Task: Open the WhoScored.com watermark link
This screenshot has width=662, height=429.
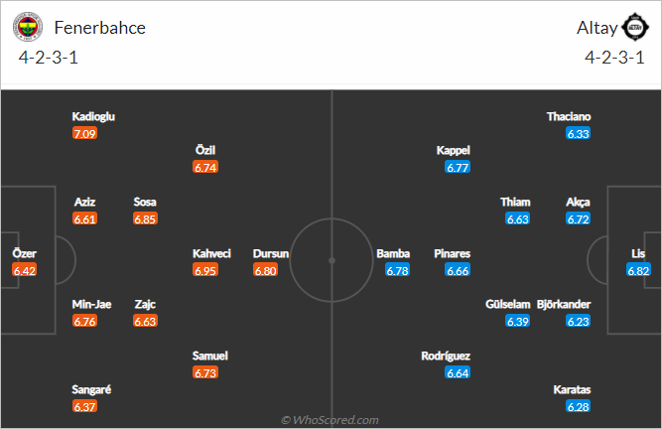Action: pos(330,420)
